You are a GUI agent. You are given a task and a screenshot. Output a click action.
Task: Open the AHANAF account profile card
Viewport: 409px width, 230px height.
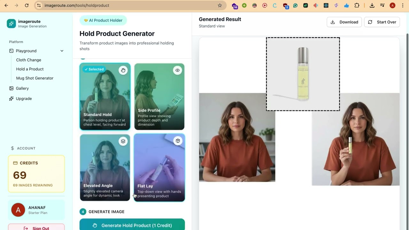[x=36, y=210]
